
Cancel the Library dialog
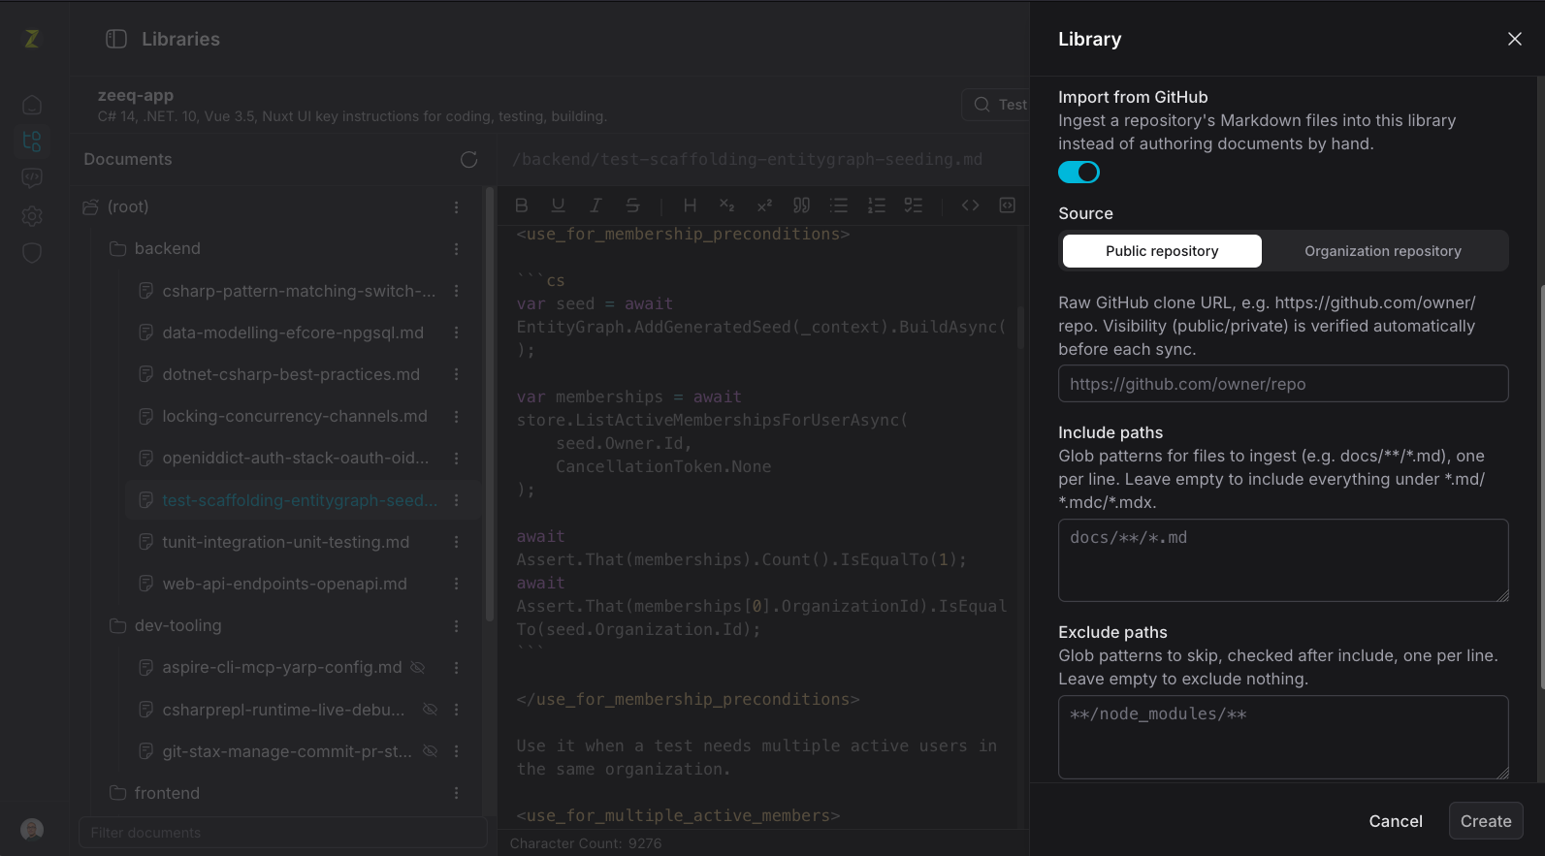point(1396,821)
